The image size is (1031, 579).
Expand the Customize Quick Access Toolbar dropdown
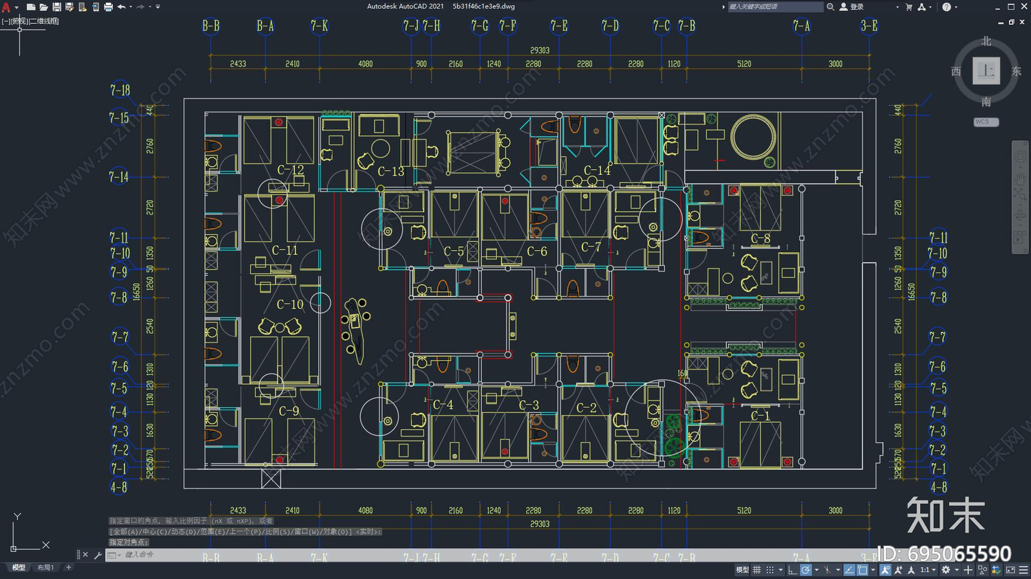coord(158,7)
